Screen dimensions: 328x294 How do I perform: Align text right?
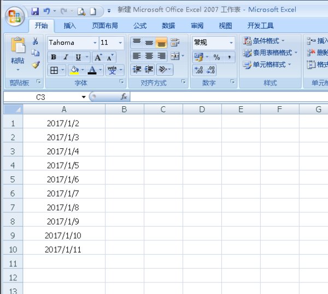point(161,56)
